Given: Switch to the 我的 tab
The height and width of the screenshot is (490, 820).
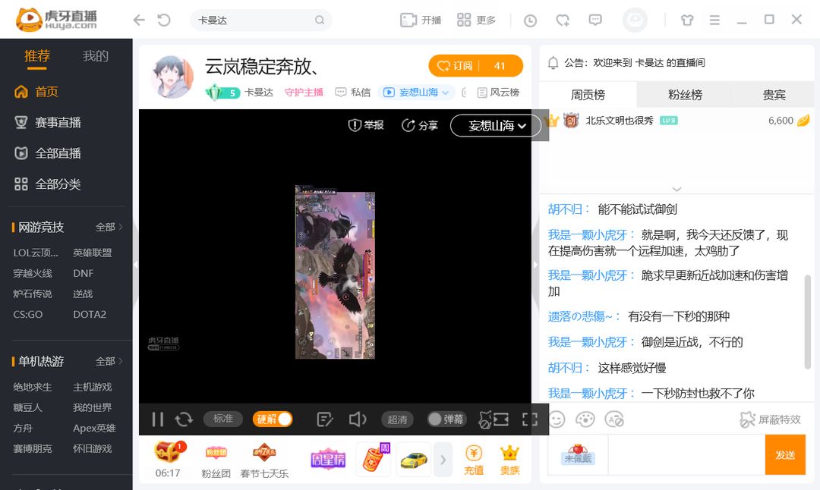Looking at the screenshot, I should 96,56.
